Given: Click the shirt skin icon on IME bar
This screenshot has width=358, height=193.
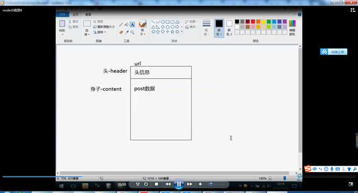Looking at the screenshot, I should [349, 169].
